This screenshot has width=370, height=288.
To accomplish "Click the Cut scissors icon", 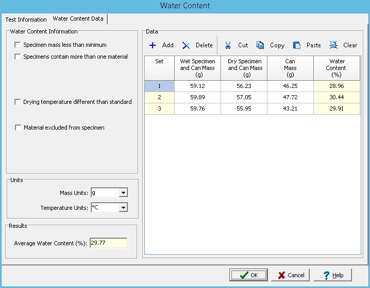I will click(x=228, y=45).
